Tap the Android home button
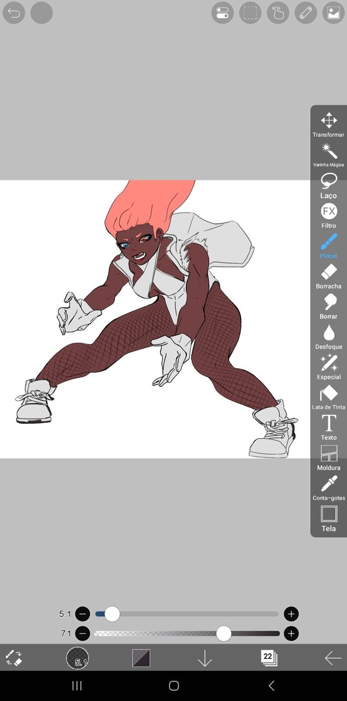The height and width of the screenshot is (701, 347). tap(173, 686)
